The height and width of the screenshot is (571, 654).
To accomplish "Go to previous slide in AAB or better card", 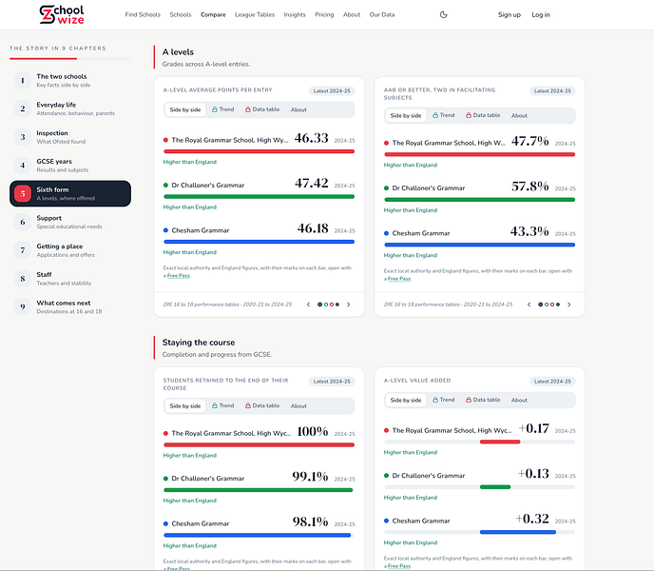I will coord(529,305).
